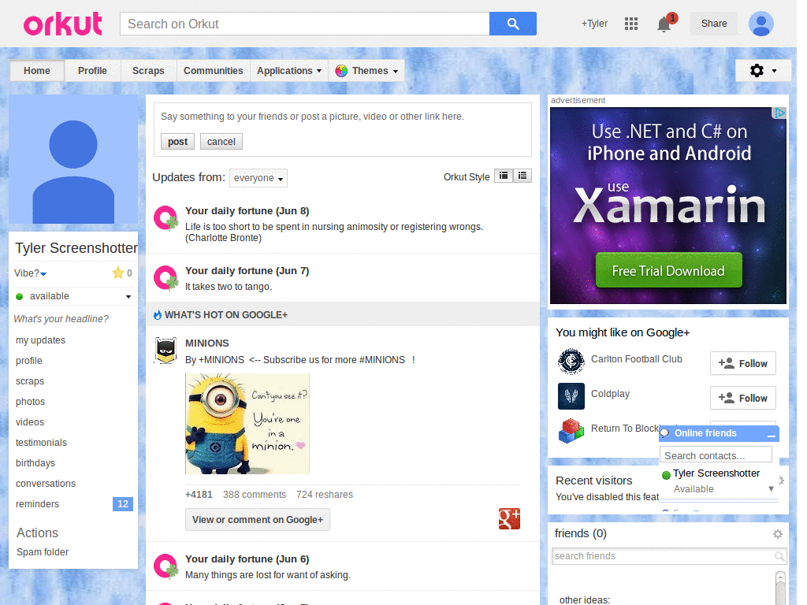The height and width of the screenshot is (605, 807).
Task: Click the search friends magnifier icon
Action: 779,556
